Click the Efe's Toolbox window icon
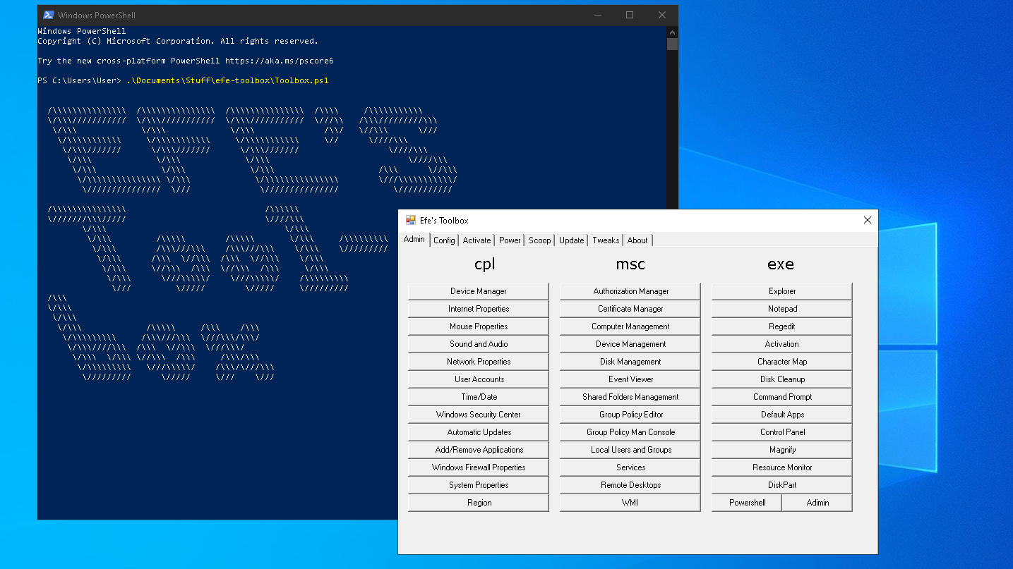Viewport: 1013px width, 569px height. coord(411,220)
